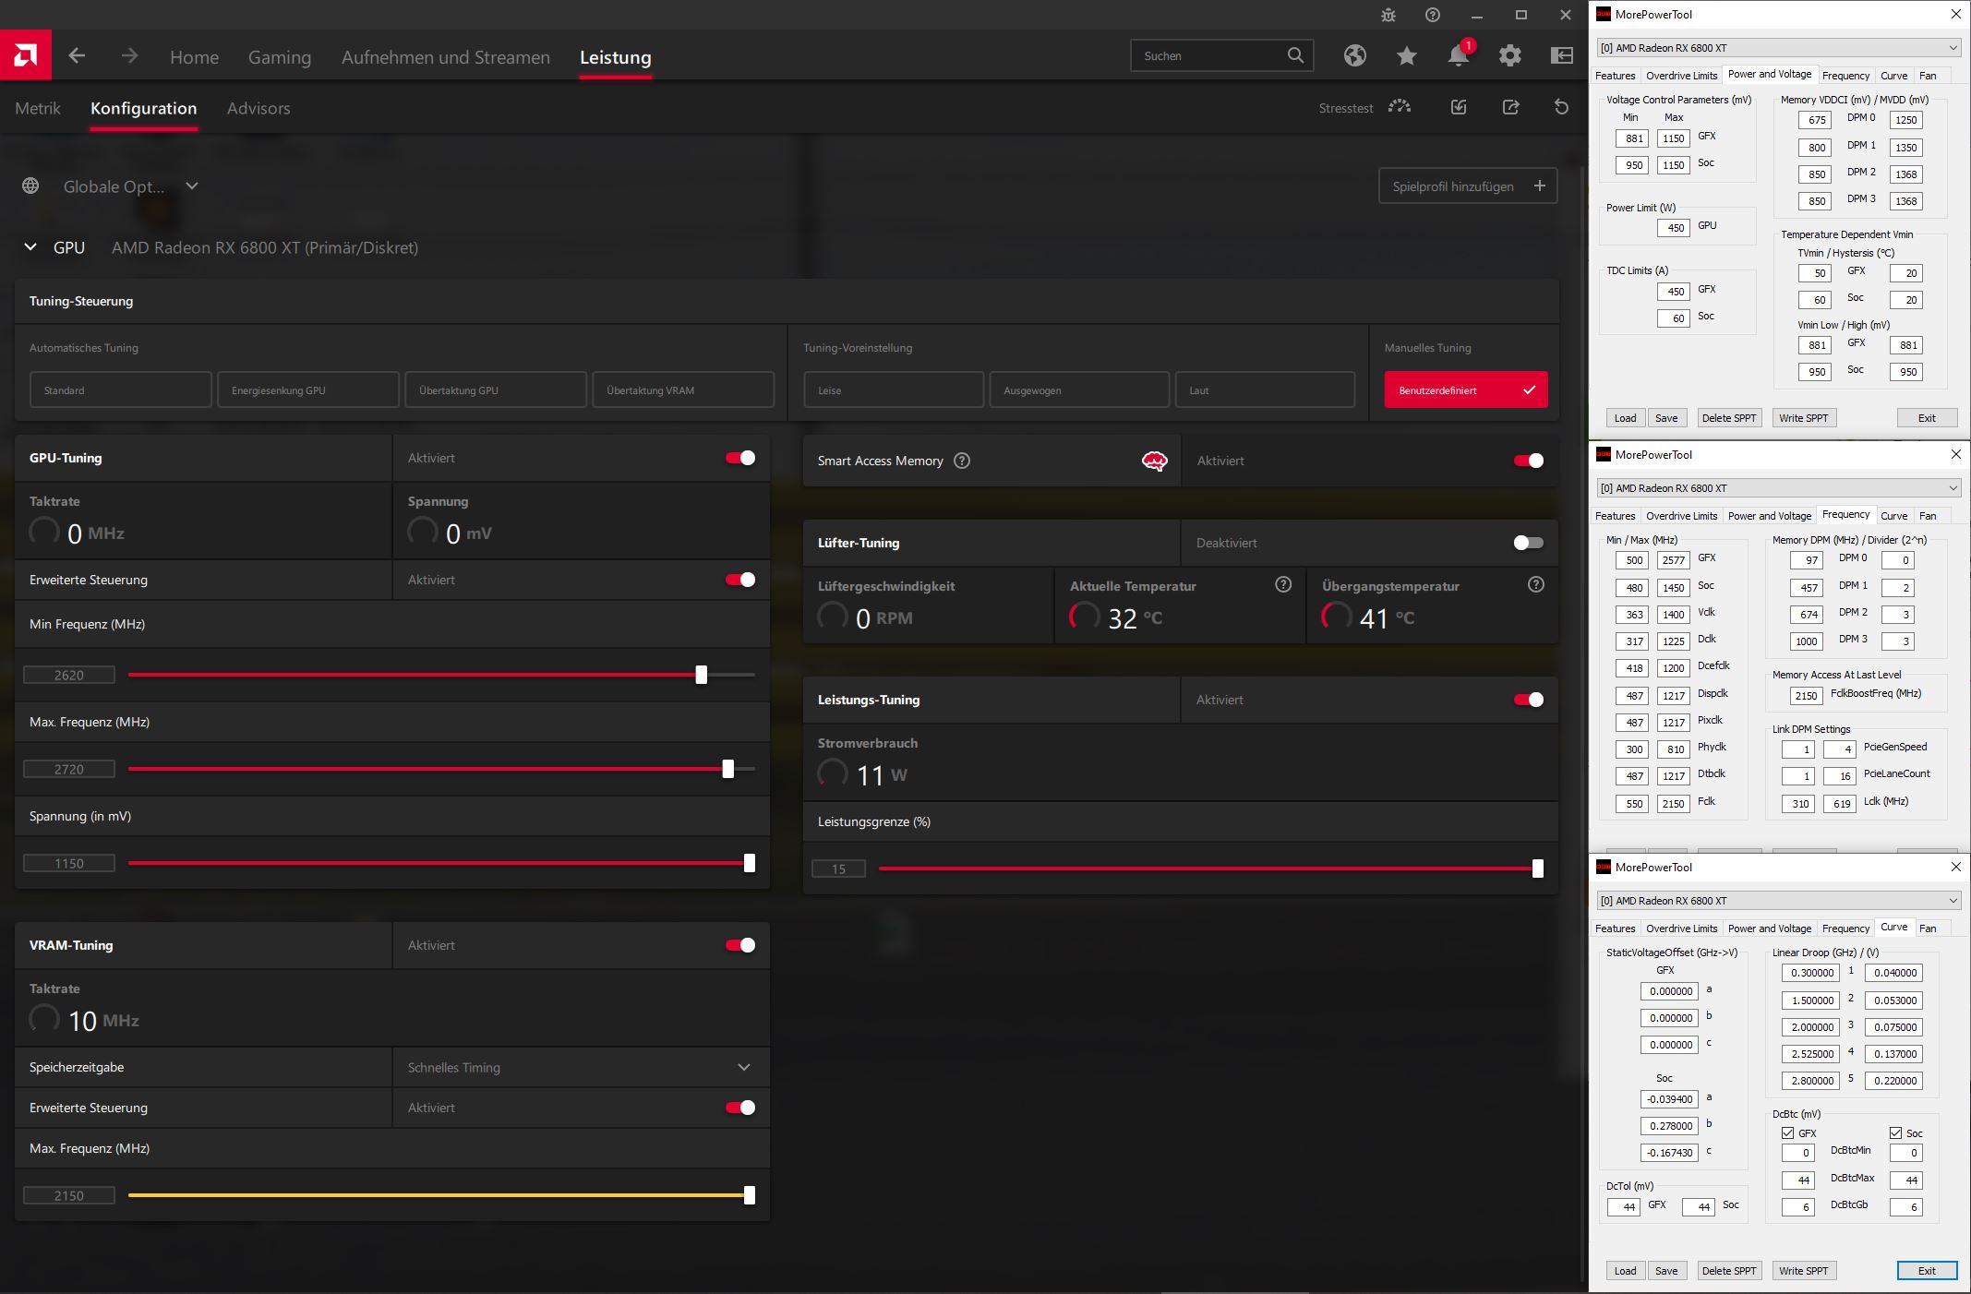Viewport: 1971px width, 1294px height.
Task: Click Spannung 1150 value box
Action: point(69,864)
